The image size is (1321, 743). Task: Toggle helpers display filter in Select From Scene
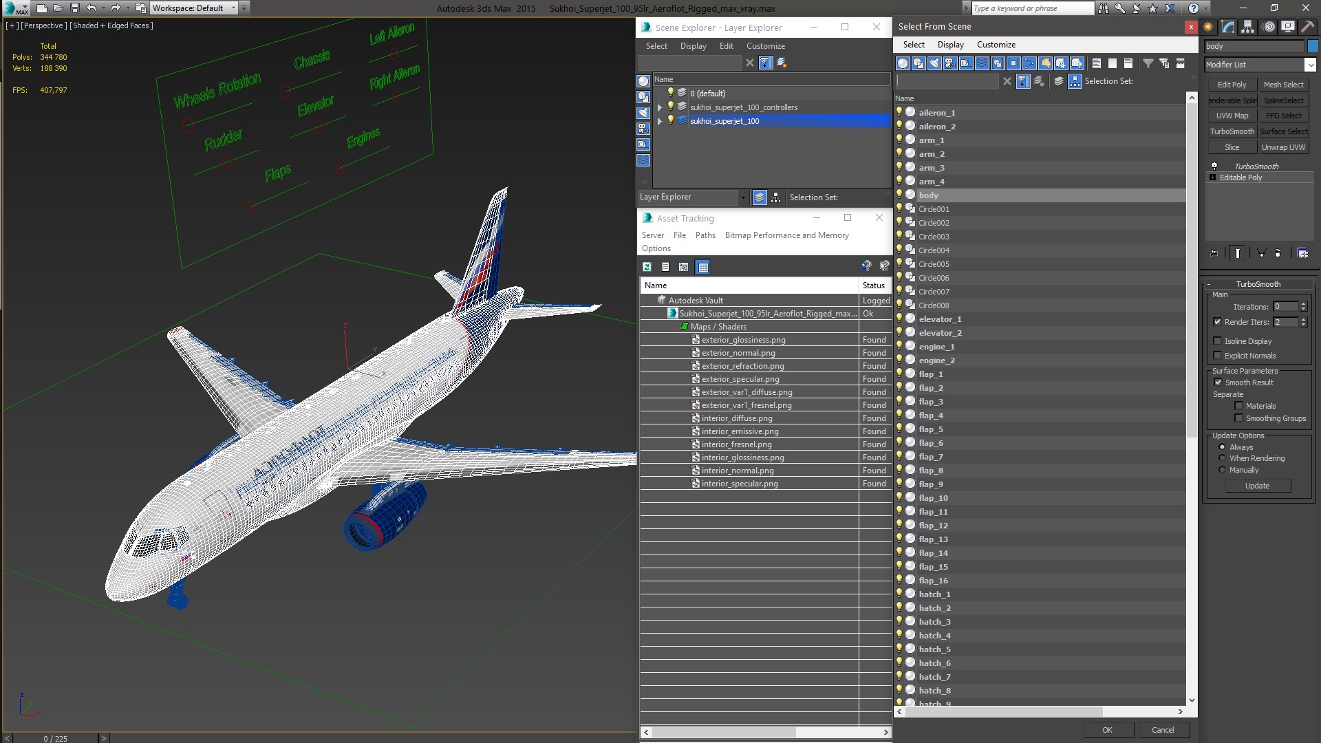click(x=966, y=63)
